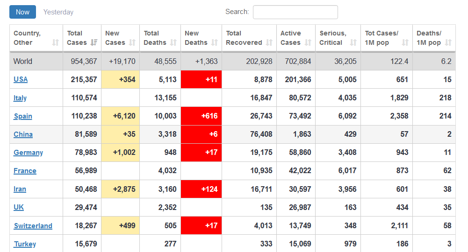The image size is (468, 252).
Task: Click Serious, Critical sort icon
Action: (353, 42)
